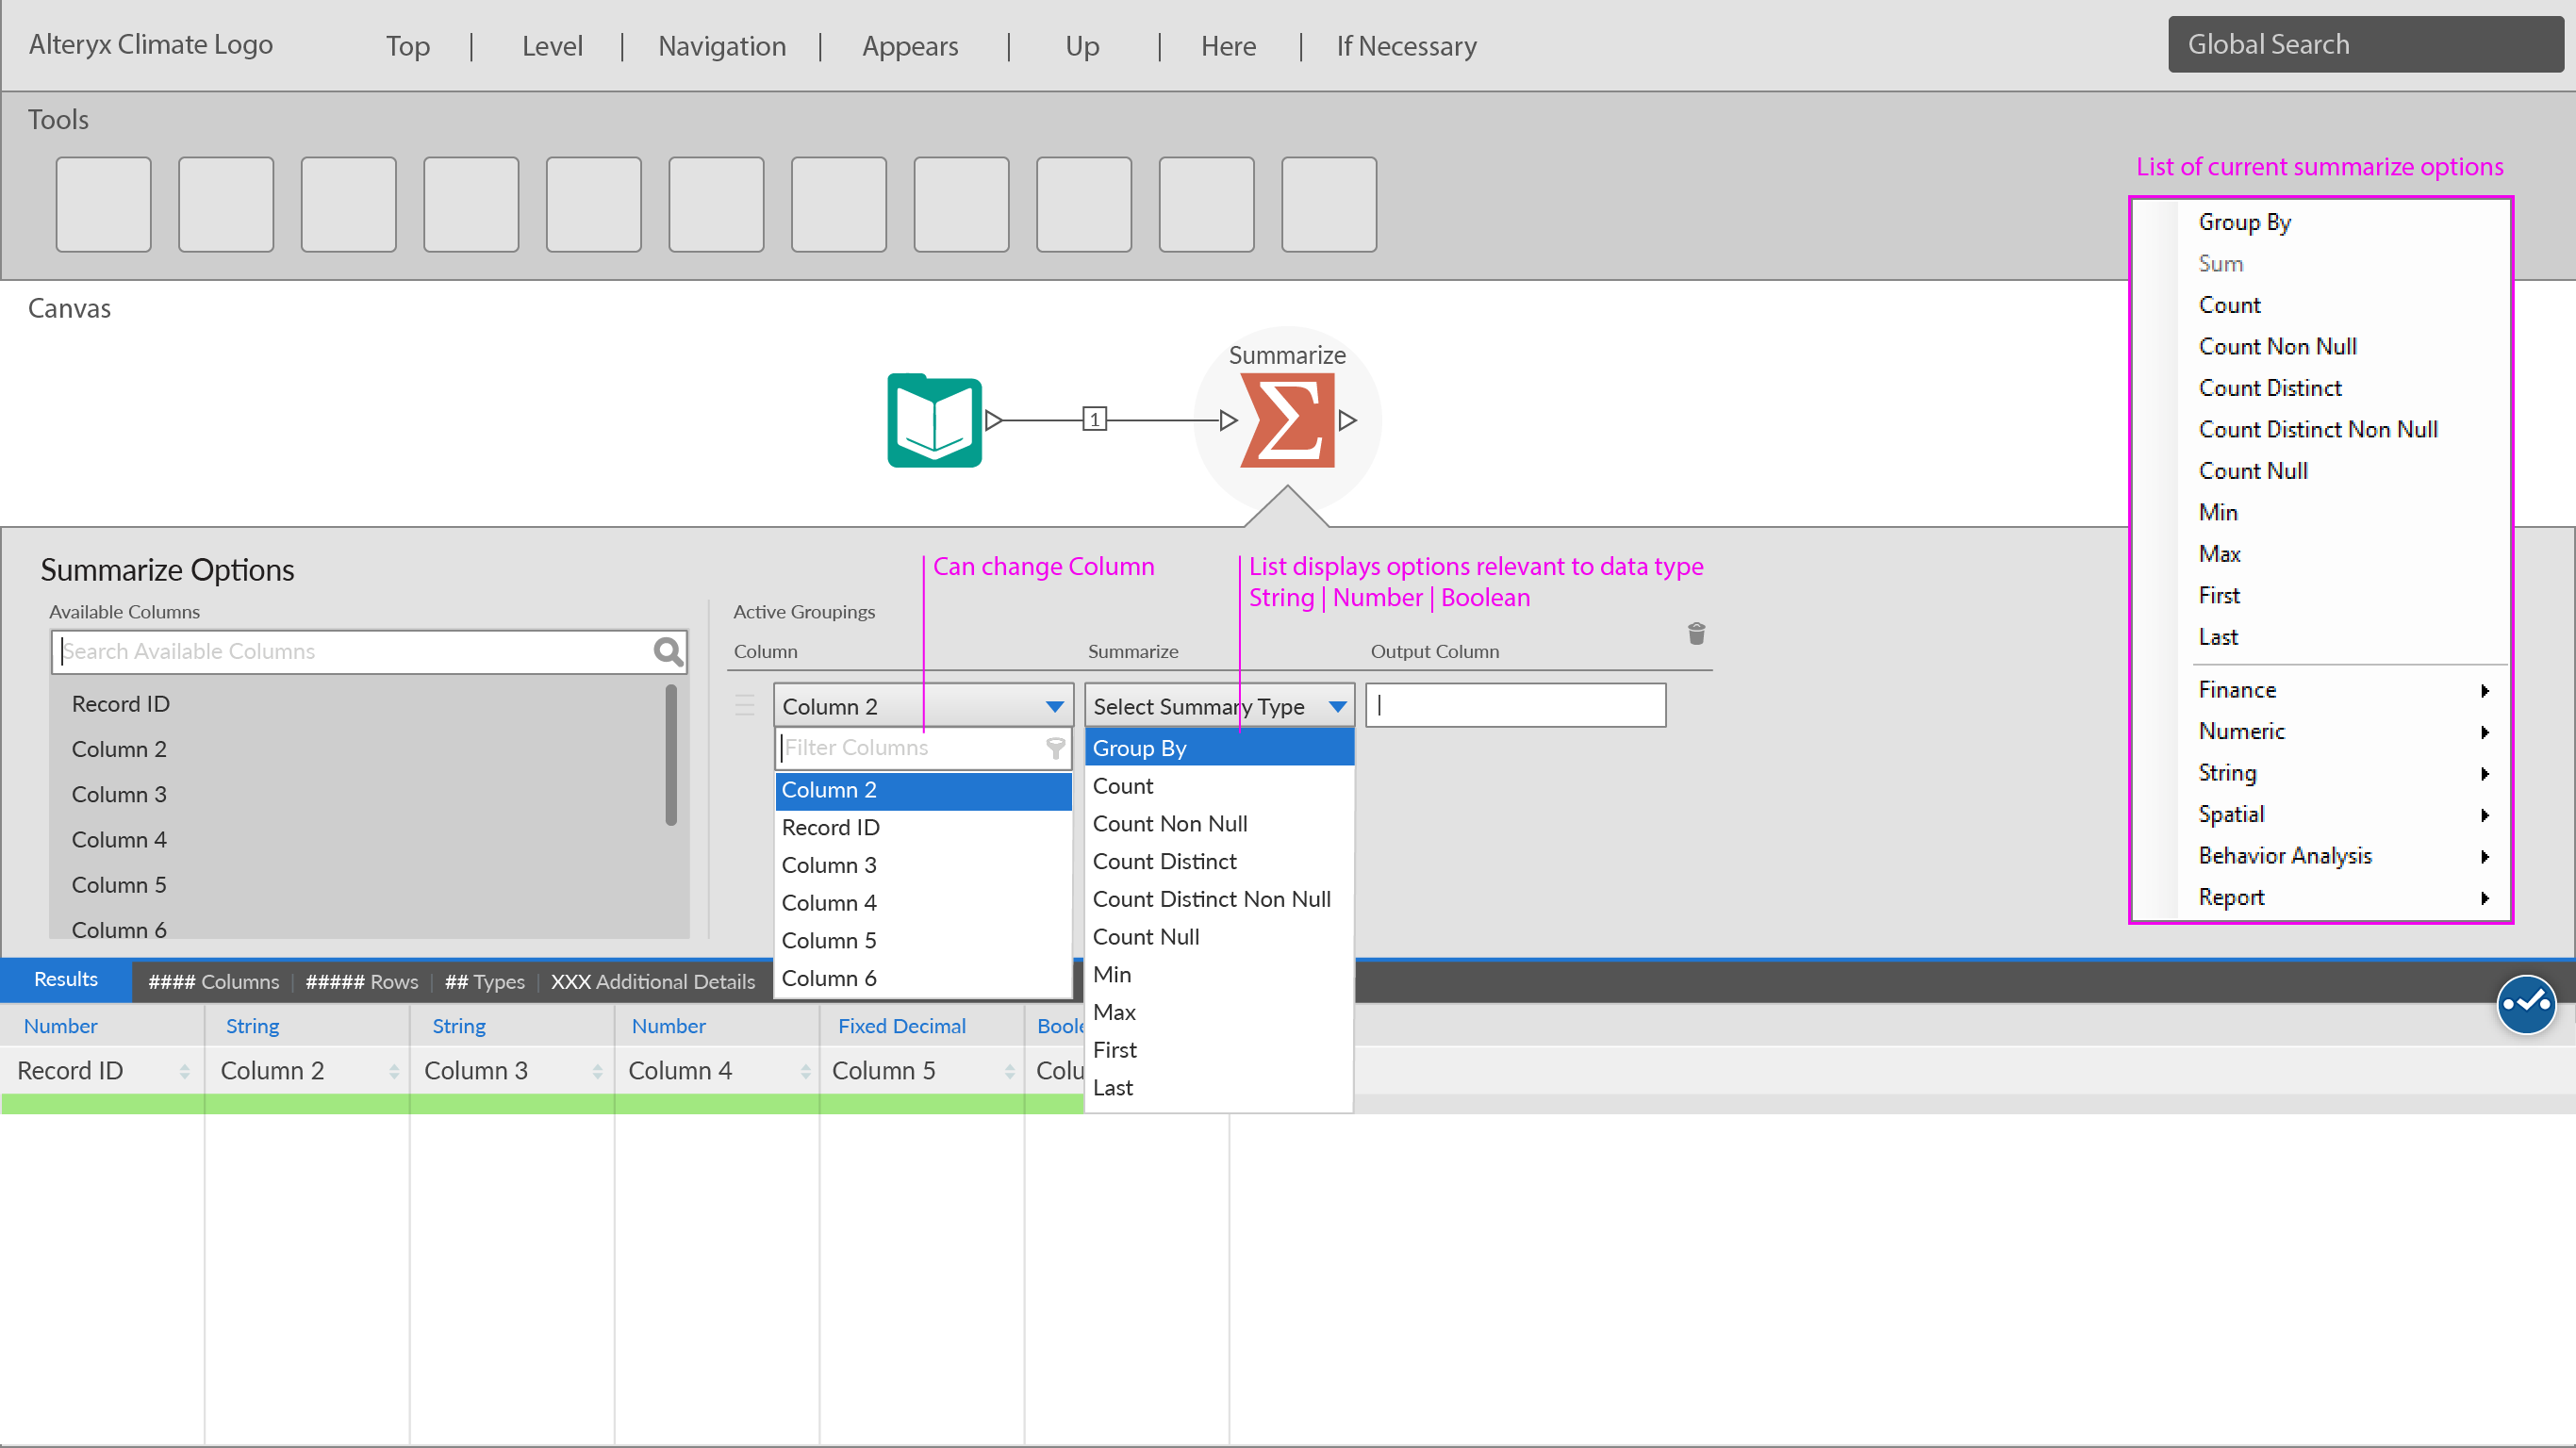Click the Available Columns scrollbar
The width and height of the screenshot is (2576, 1448).
(x=671, y=755)
